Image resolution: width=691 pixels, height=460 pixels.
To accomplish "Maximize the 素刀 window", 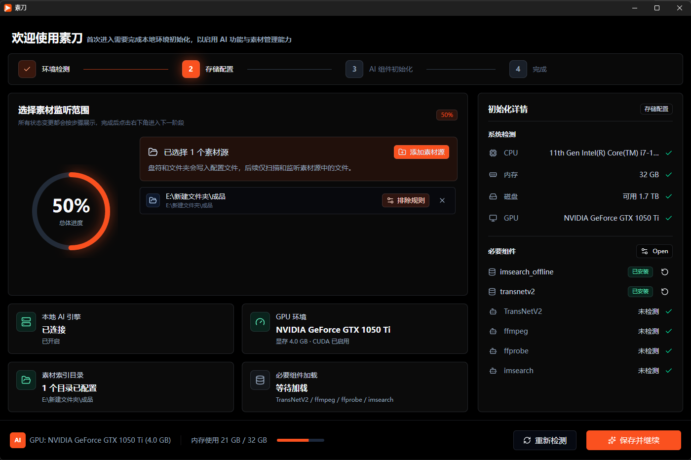I will [657, 8].
